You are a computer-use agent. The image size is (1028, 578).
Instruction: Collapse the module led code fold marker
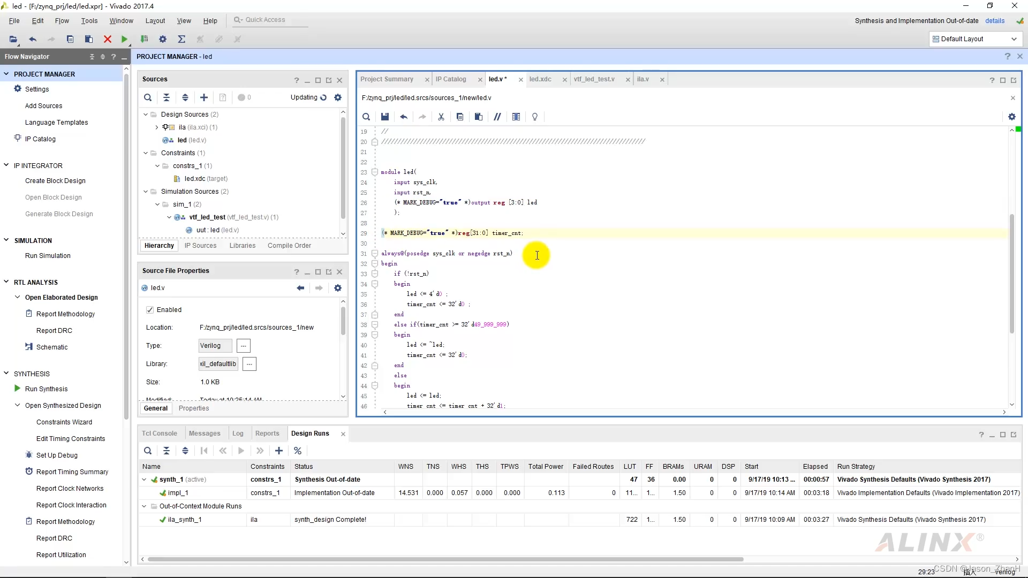tap(375, 172)
